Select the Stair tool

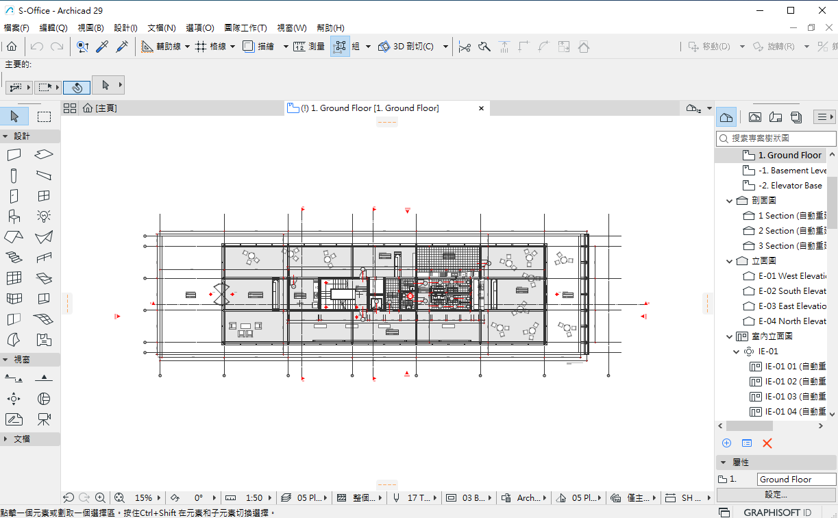[x=14, y=258]
